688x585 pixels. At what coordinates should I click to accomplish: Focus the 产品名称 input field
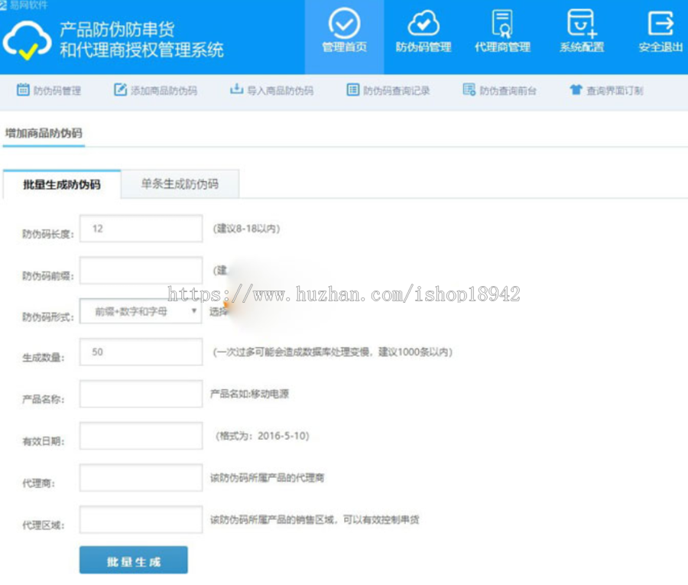(x=141, y=394)
